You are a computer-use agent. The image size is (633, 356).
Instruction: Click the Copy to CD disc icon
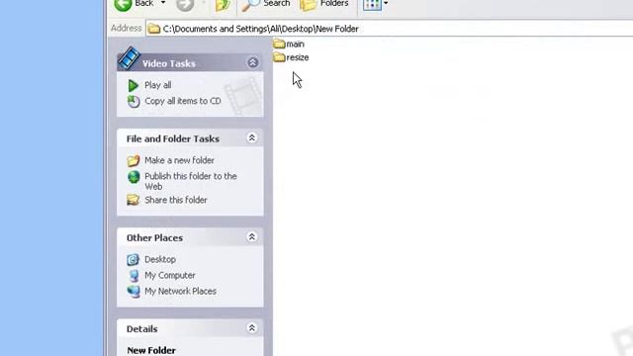point(134,101)
